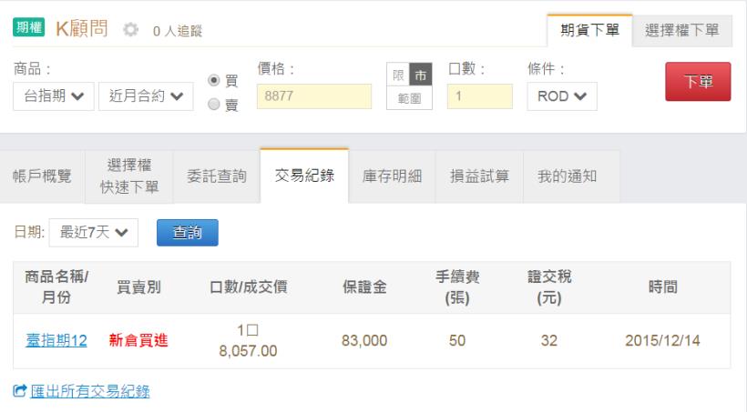Toggle 限 limit price option

pos(398,75)
